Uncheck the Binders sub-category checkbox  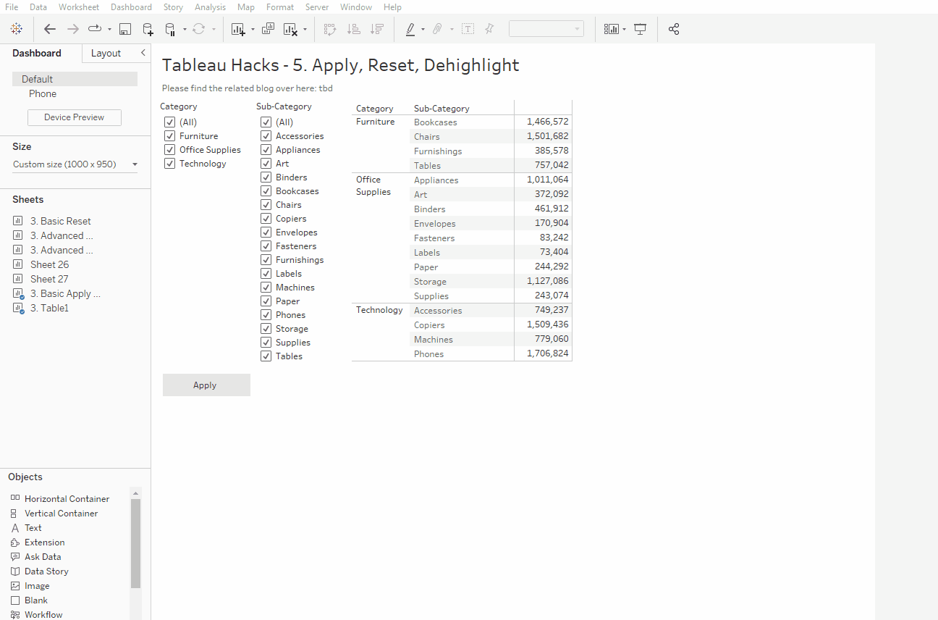pyautogui.click(x=266, y=177)
